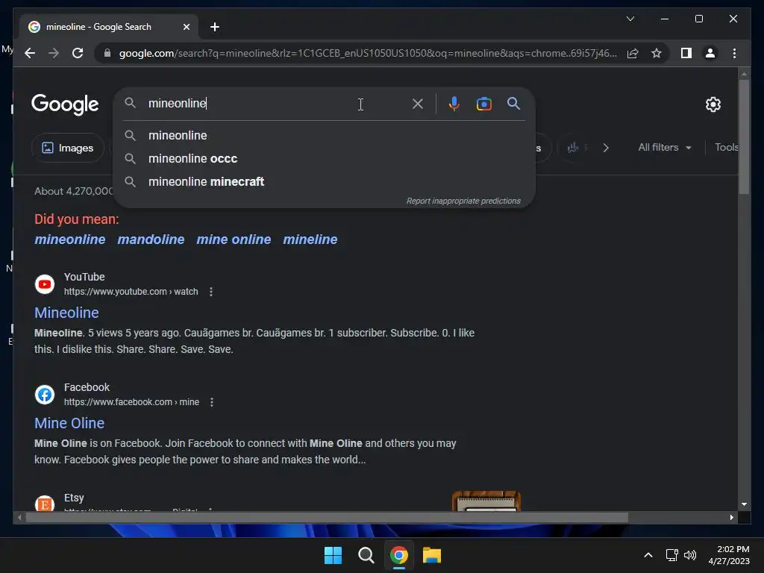The image size is (764, 573).
Task: Open the Chrome three-dot menu
Action: (734, 53)
